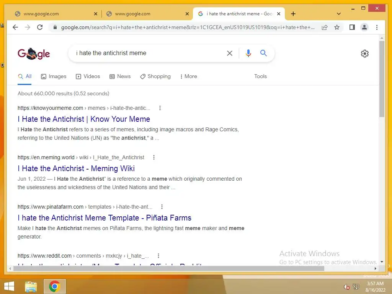
Task: Bookmark this page with the star
Action: (x=337, y=27)
